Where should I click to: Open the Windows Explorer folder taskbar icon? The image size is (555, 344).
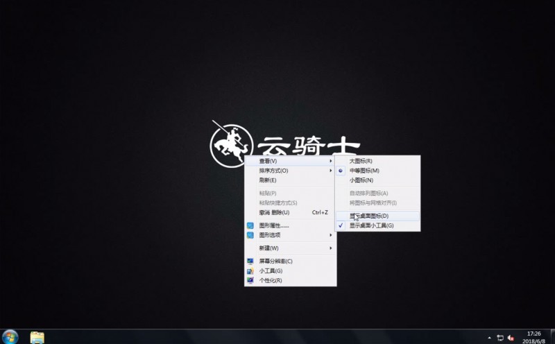click(37, 337)
